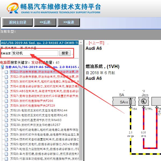161x161 pixels.
Task: Click the left panel vertical scrollbar track
Action: point(81,103)
